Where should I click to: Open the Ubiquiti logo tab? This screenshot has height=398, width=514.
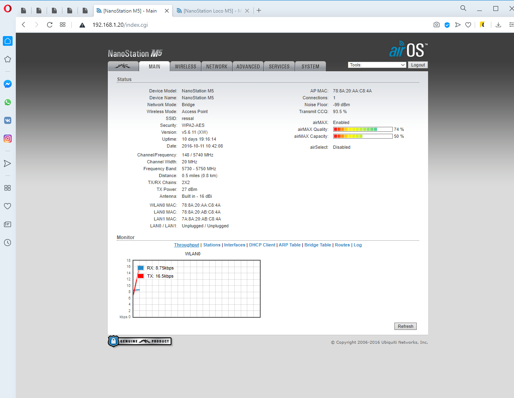click(123, 66)
